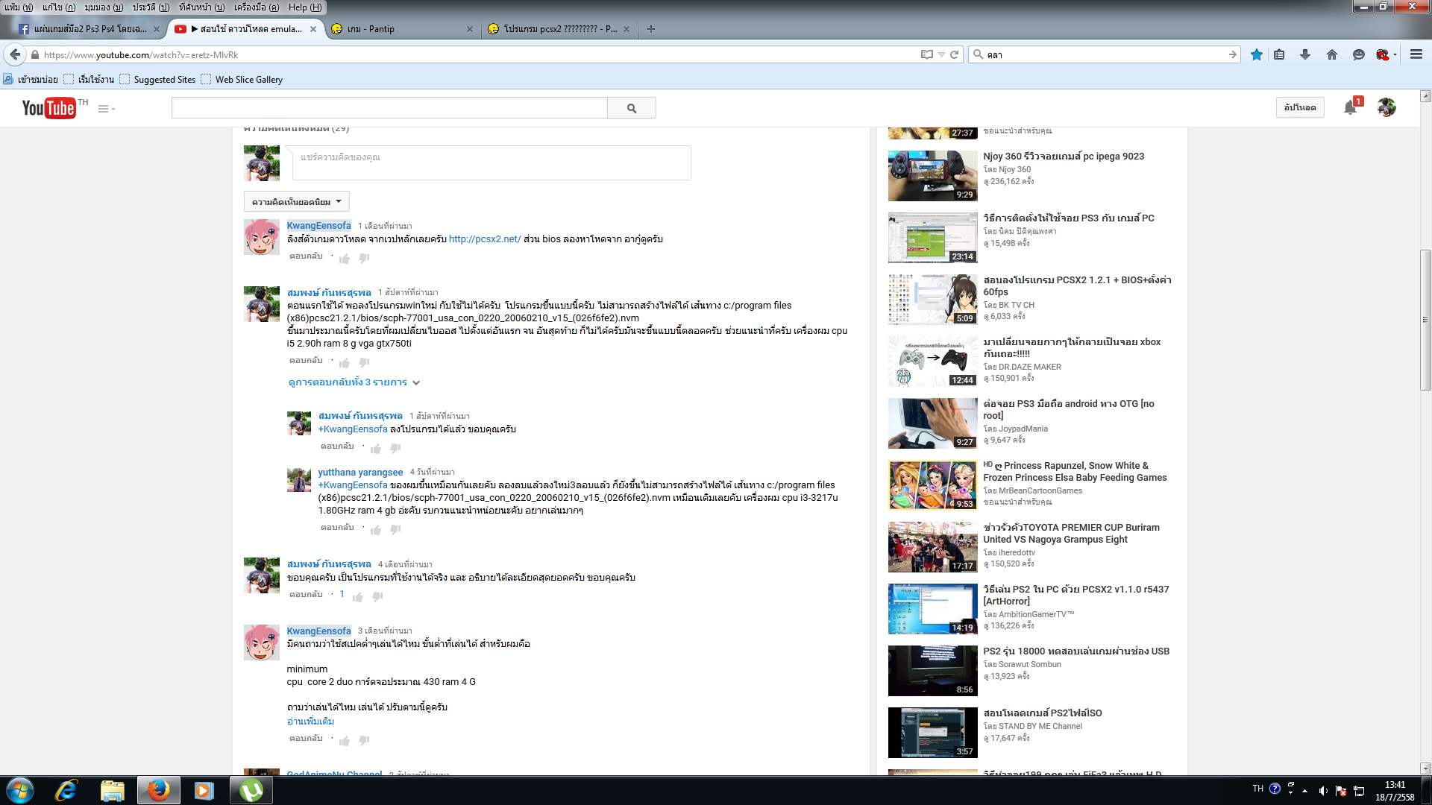Open the TH language indicator in taskbar
Image resolution: width=1432 pixels, height=805 pixels.
click(x=1257, y=789)
